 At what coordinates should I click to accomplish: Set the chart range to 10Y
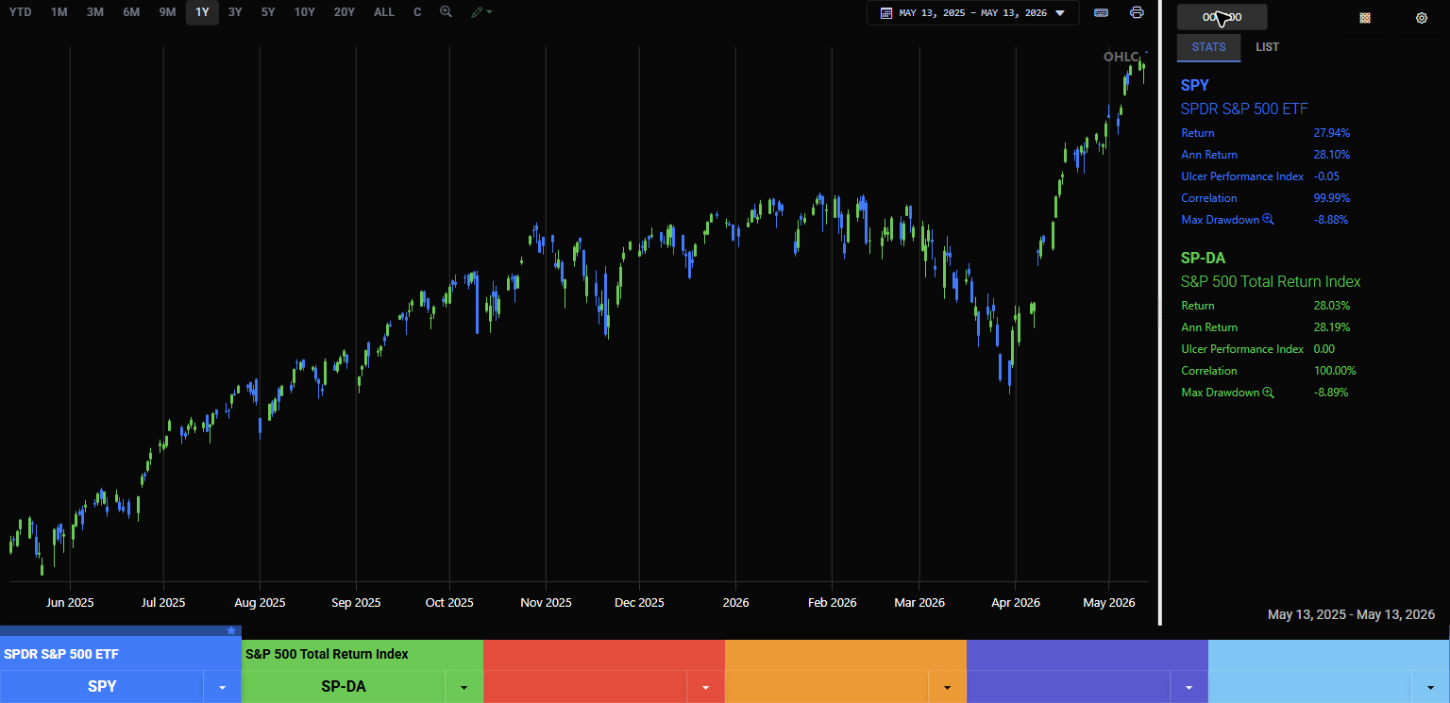304,12
